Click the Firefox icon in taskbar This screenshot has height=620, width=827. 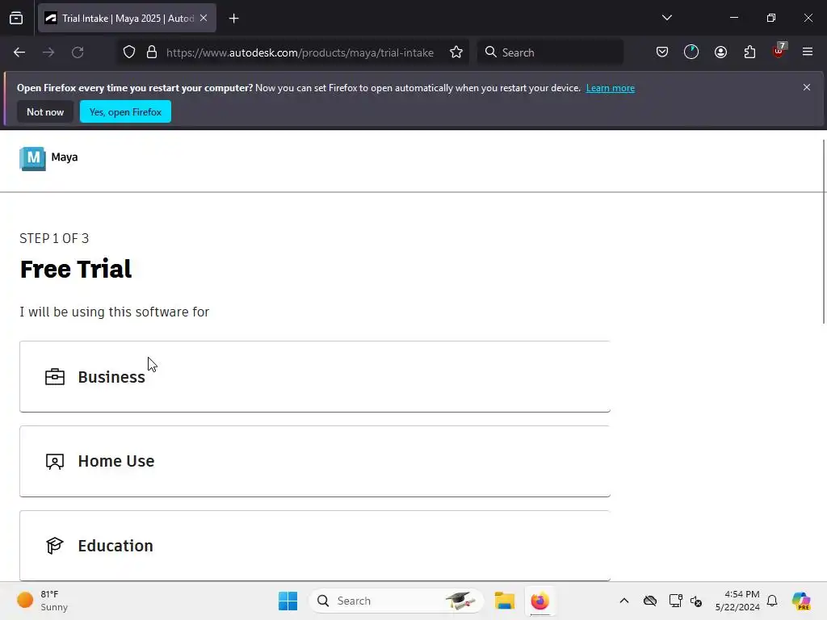point(539,601)
